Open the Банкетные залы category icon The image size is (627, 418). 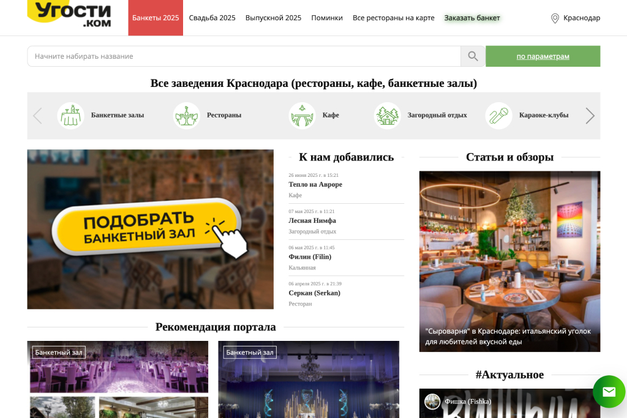(x=70, y=116)
